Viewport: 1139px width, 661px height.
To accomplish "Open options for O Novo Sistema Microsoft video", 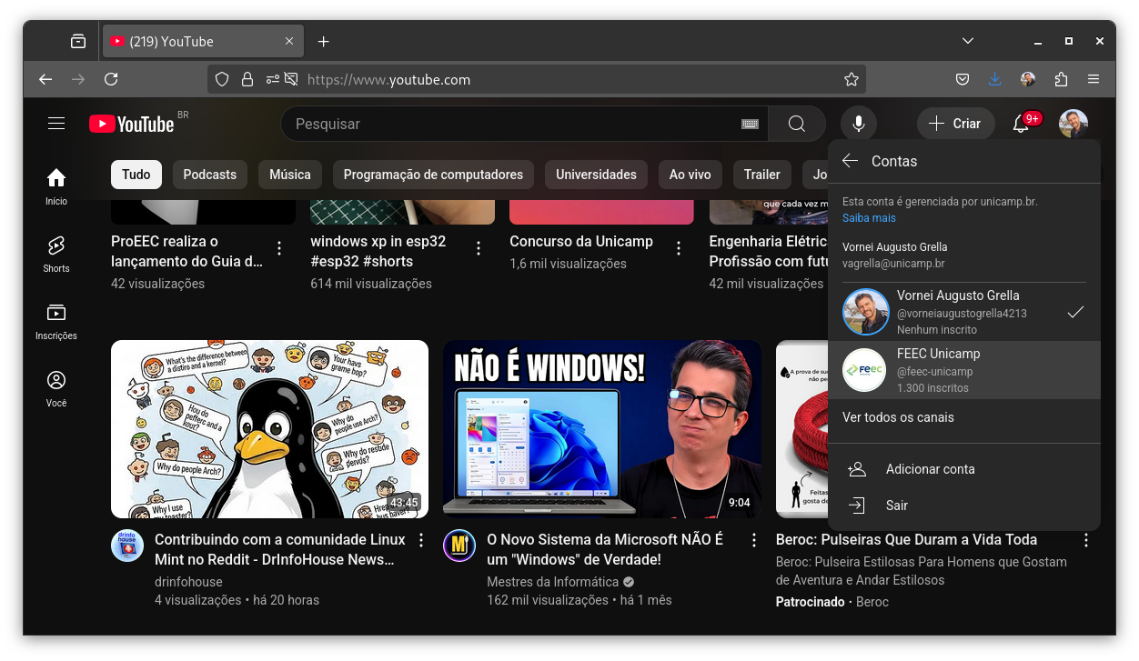I will point(754,540).
